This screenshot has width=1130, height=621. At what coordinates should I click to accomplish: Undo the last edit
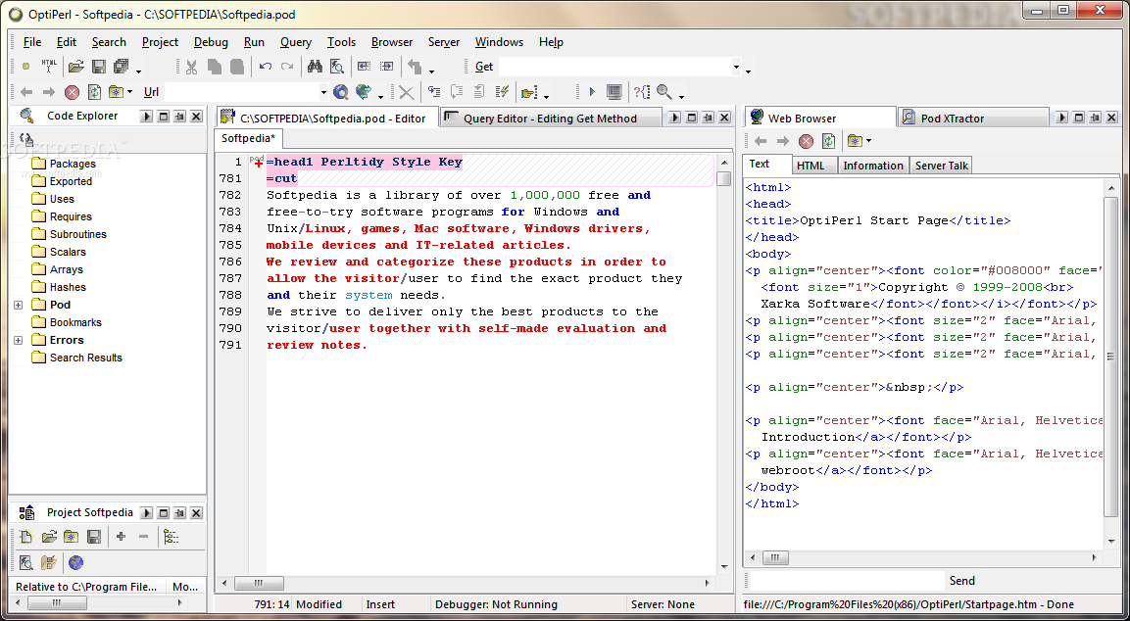pos(266,67)
